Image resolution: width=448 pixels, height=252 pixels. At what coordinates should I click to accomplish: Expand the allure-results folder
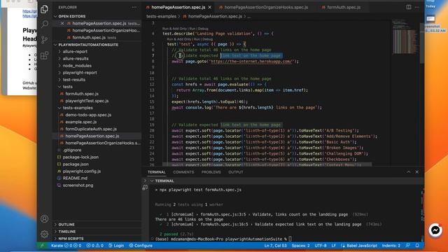tap(97, 59)
